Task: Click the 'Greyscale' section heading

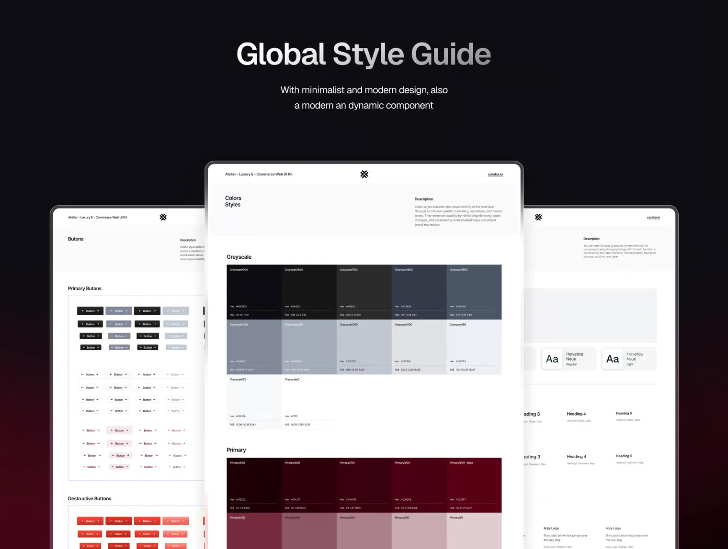Action: coord(239,257)
